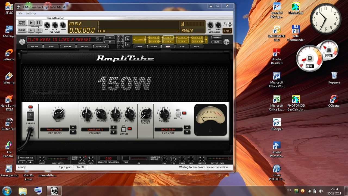Select routing preset number 2
Viewport: 348px width, 196px height.
pos(122,37)
